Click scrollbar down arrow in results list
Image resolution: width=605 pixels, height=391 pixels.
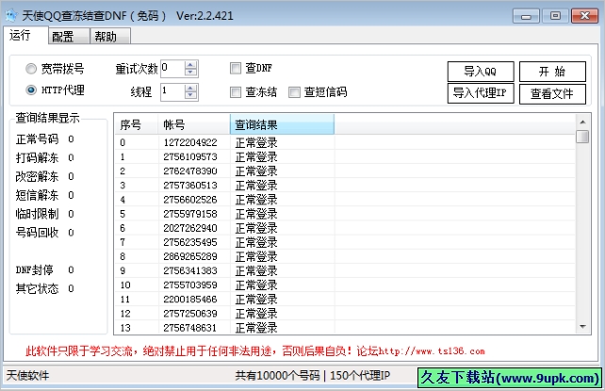point(582,327)
